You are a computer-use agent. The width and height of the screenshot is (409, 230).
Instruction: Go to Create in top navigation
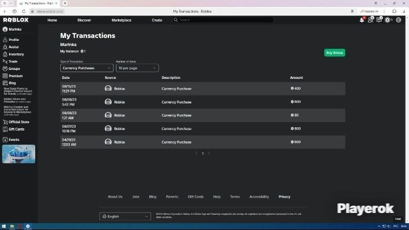click(157, 20)
